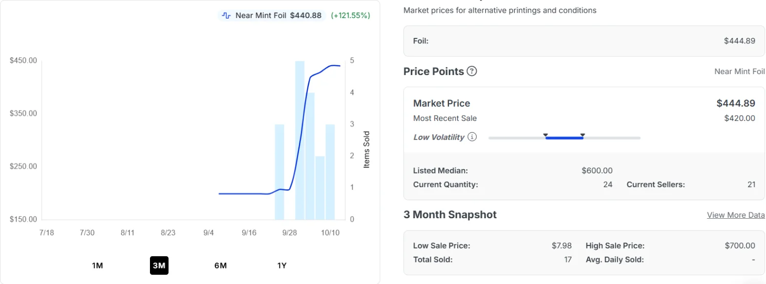Click the 7/18 date axis label
Screen dimensions: 766x284
coord(46,233)
